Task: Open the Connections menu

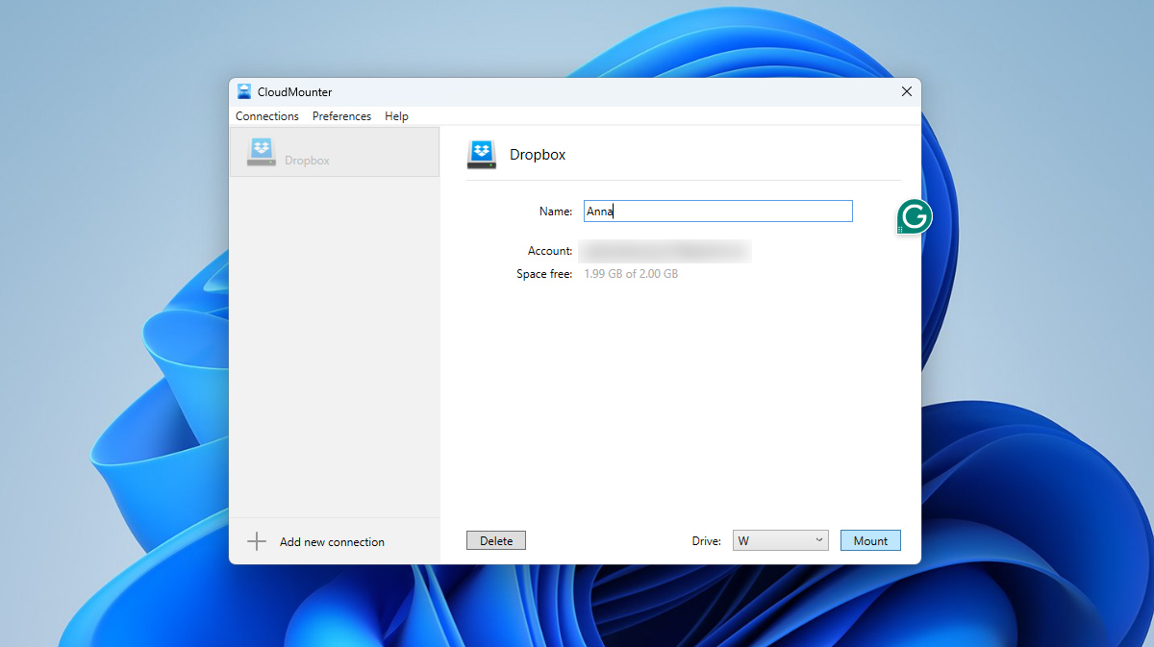Action: click(267, 115)
